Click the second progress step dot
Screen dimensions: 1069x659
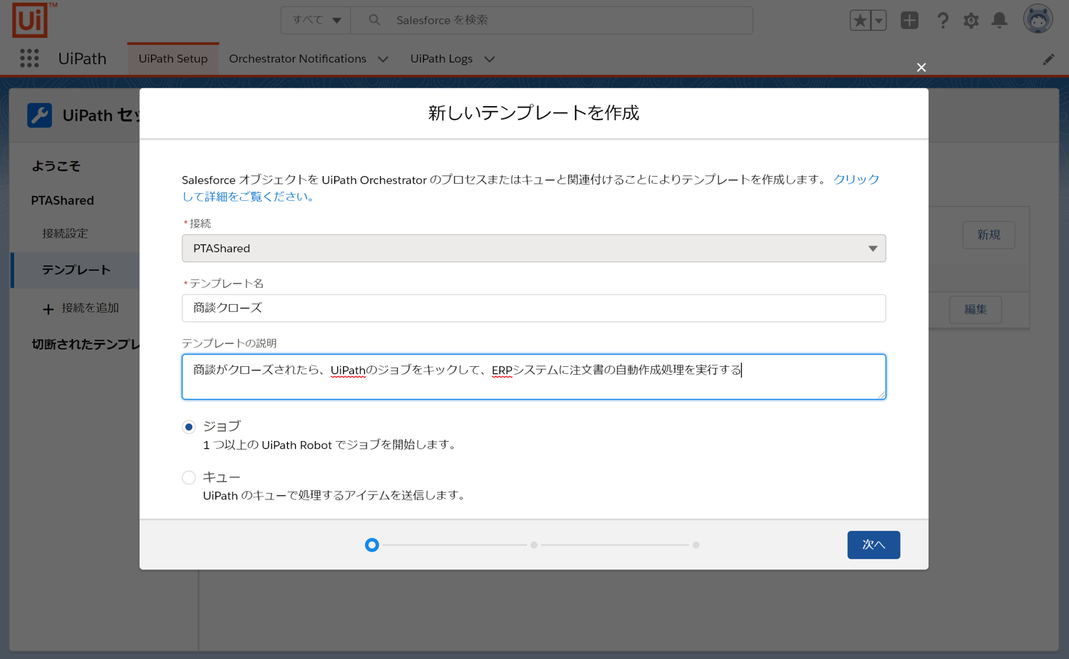[534, 545]
